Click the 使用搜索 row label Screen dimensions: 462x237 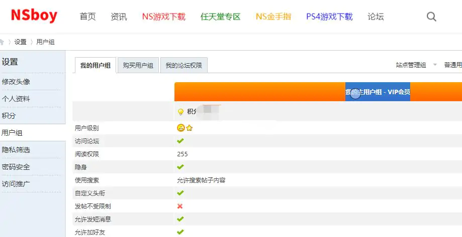87,180
